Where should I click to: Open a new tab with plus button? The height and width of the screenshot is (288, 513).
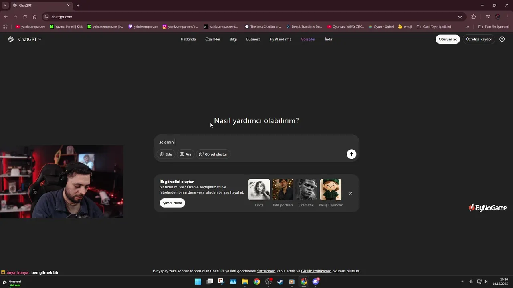click(x=78, y=5)
